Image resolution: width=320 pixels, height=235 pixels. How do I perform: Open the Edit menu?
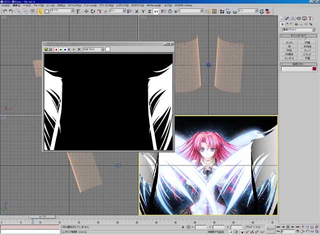point(16,5)
